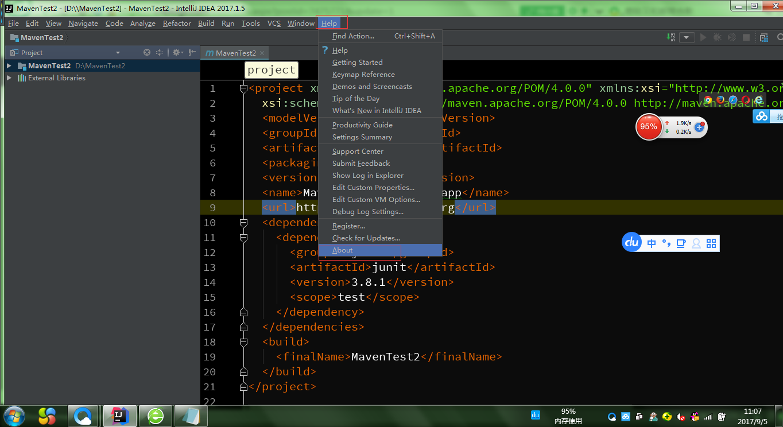
Task: Open the Run menu
Action: [228, 24]
